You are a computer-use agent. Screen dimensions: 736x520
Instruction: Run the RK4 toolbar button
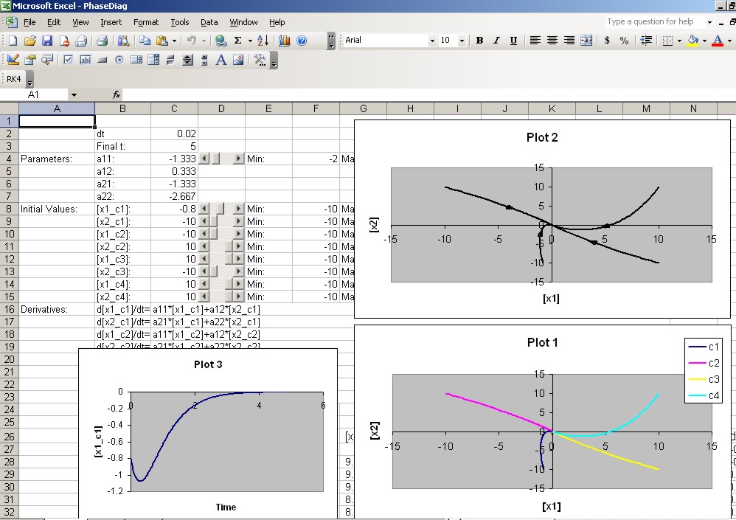point(13,79)
